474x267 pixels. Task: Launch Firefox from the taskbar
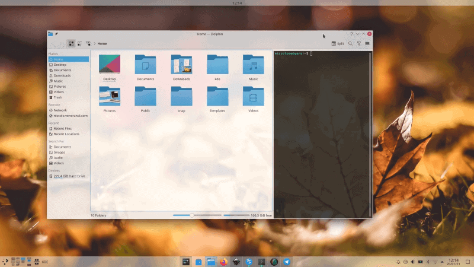pos(223,262)
